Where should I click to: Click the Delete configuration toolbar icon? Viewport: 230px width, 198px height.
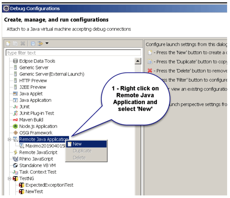click(x=23, y=43)
